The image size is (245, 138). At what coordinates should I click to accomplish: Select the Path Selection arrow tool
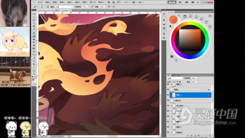tap(34, 64)
